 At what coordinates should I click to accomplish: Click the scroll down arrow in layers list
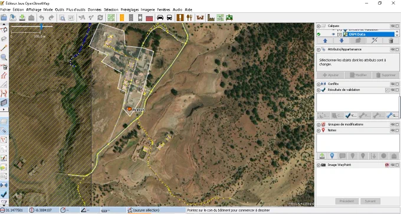click(x=397, y=35)
